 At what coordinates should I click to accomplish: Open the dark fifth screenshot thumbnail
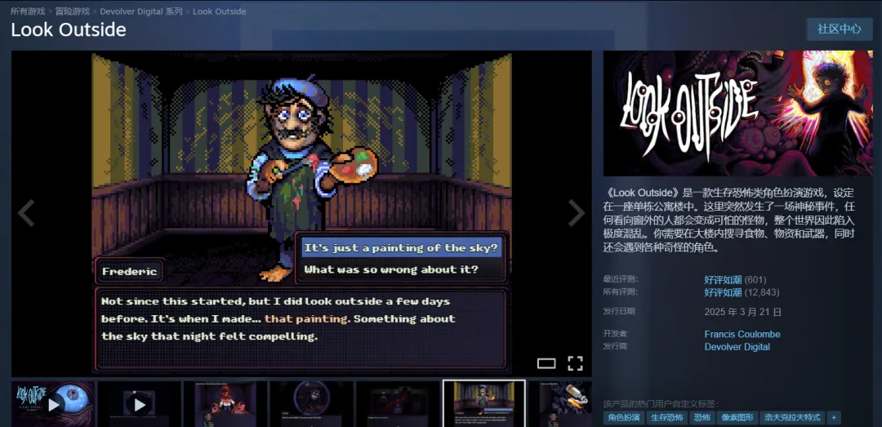398,403
